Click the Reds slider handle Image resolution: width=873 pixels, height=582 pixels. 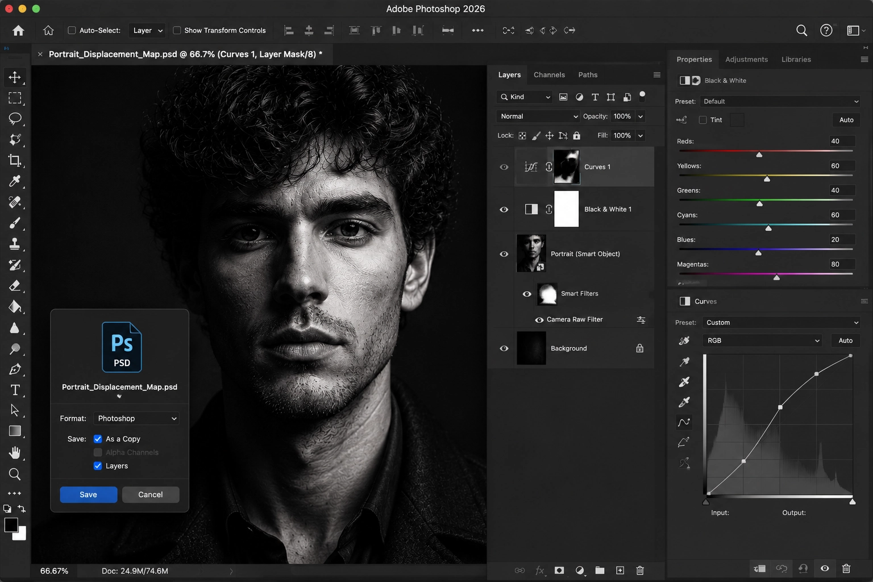pyautogui.click(x=759, y=155)
